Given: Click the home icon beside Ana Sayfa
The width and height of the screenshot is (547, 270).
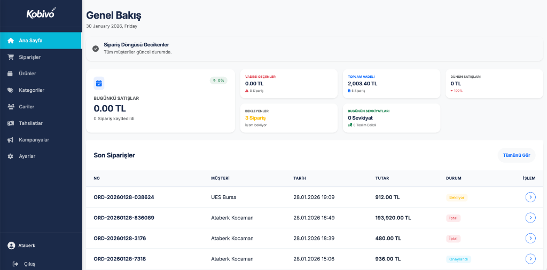Looking at the screenshot, I should pos(11,41).
